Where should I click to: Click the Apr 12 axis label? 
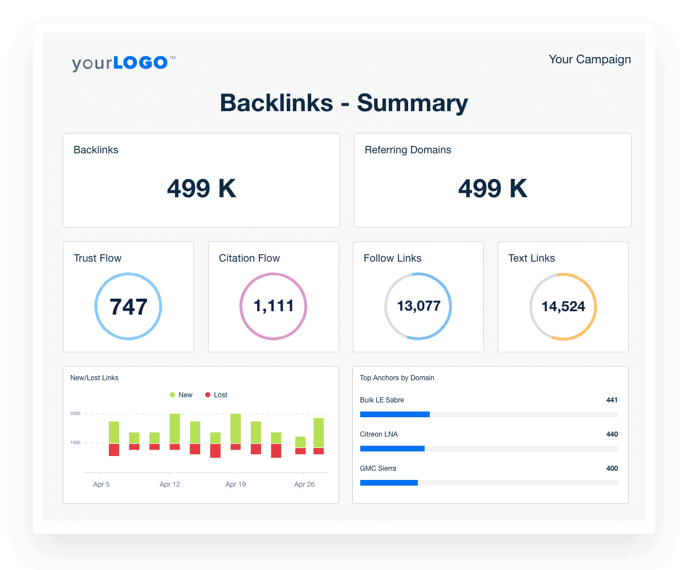point(169,484)
